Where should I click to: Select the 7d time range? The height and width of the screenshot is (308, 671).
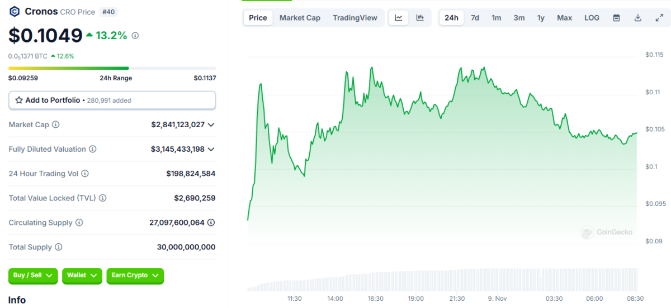pos(475,18)
